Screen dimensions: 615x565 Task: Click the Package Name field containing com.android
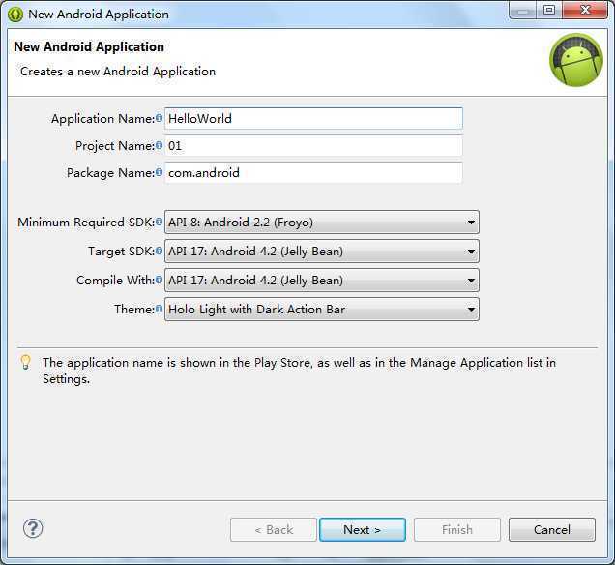point(313,172)
